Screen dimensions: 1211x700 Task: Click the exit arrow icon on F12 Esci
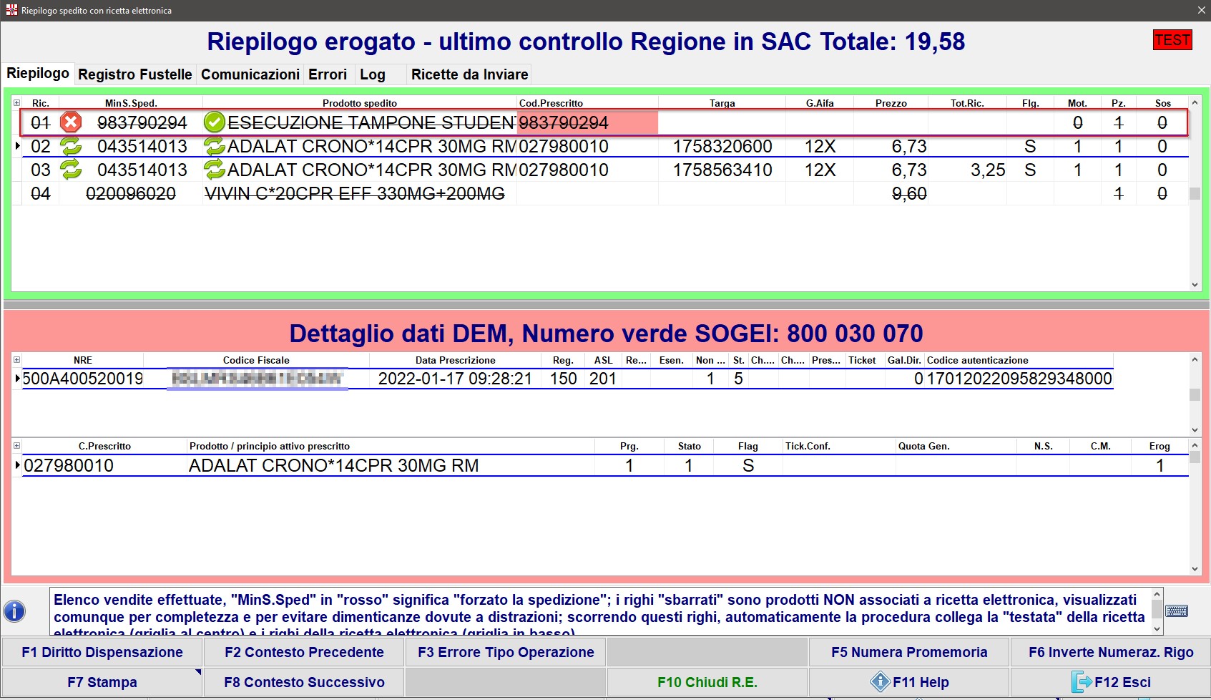(x=1082, y=682)
